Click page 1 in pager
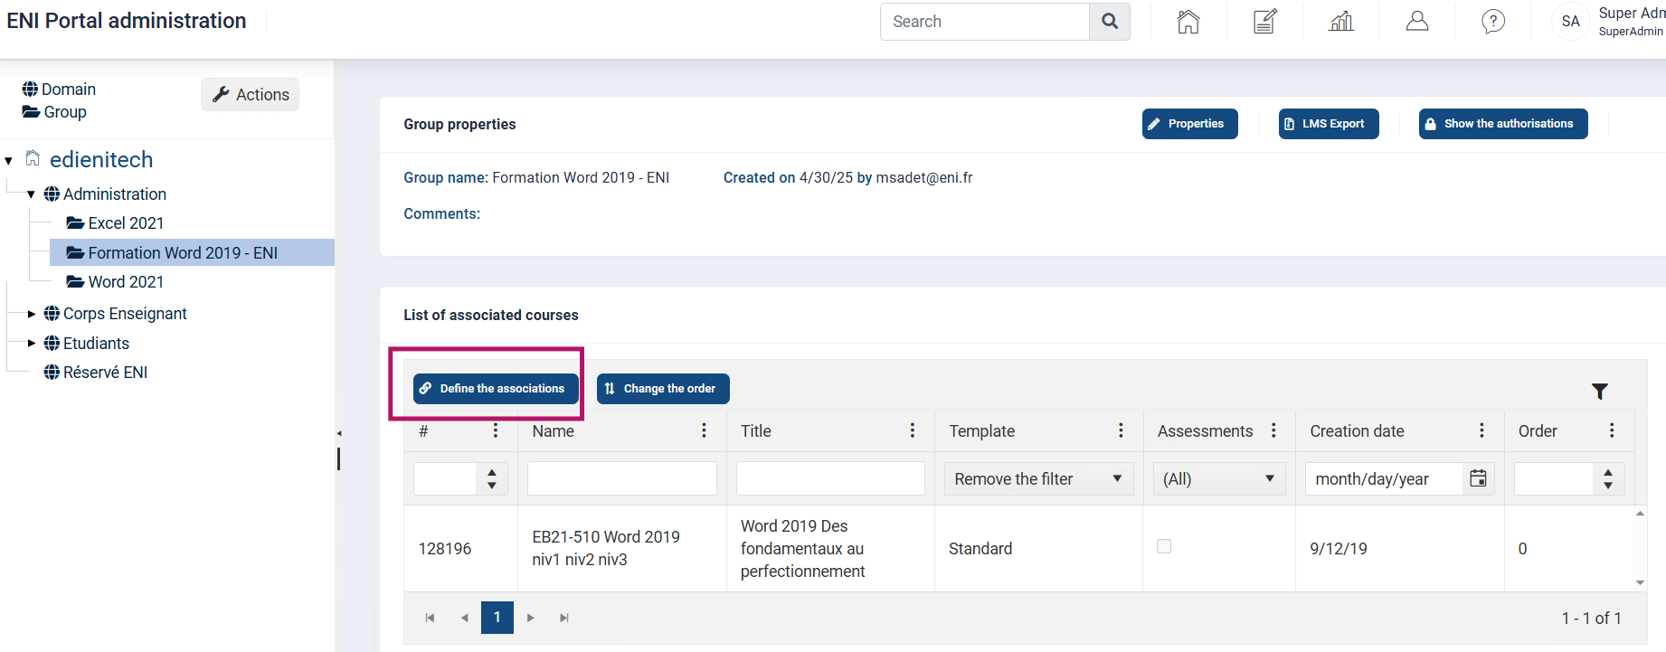This screenshot has width=1666, height=652. (497, 618)
